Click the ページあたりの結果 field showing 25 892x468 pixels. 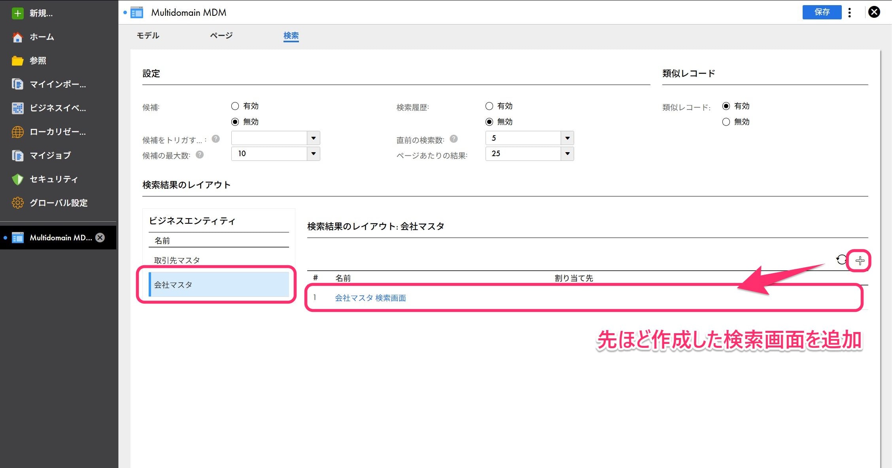(523, 153)
